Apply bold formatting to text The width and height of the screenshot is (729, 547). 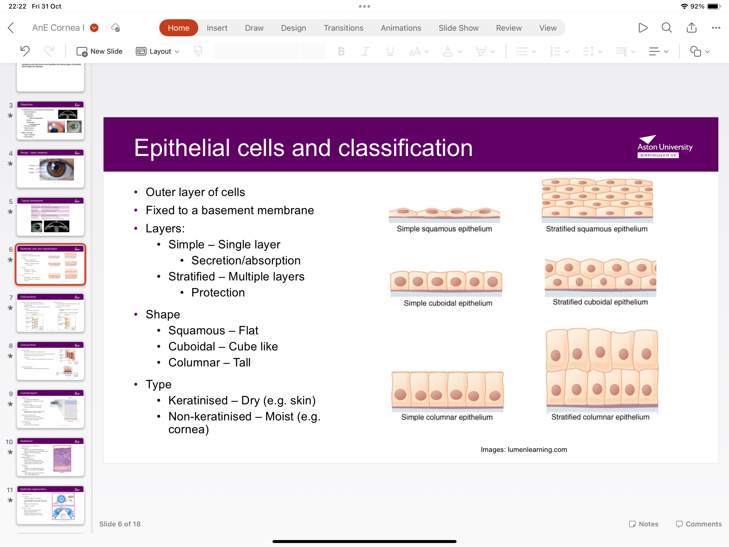pyautogui.click(x=341, y=51)
